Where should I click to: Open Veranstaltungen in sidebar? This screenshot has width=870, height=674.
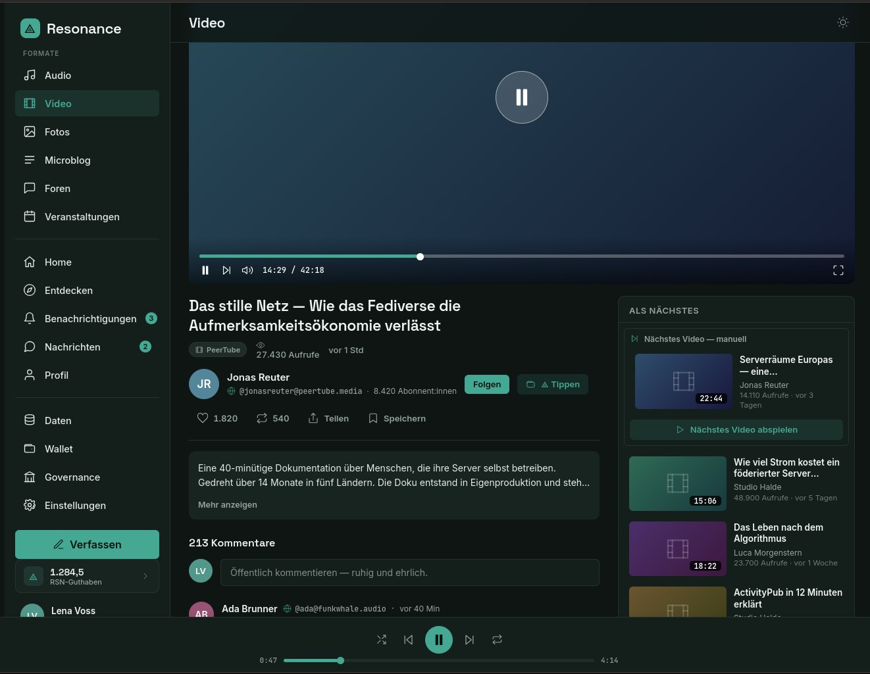87,217
